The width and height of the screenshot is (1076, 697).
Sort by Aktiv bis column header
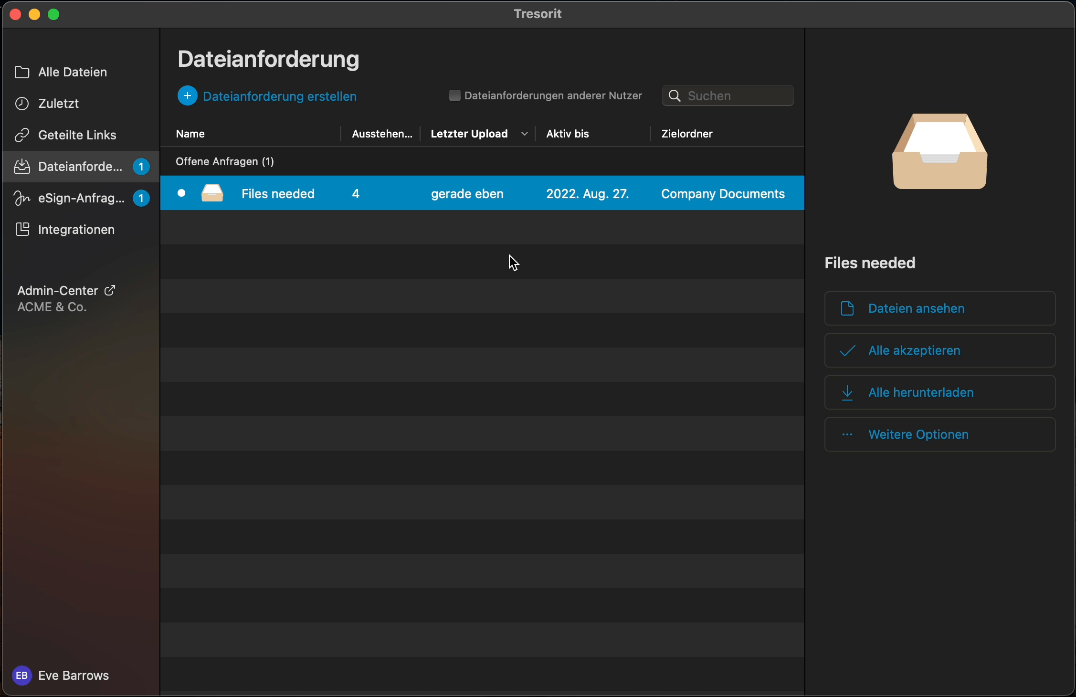coord(568,134)
